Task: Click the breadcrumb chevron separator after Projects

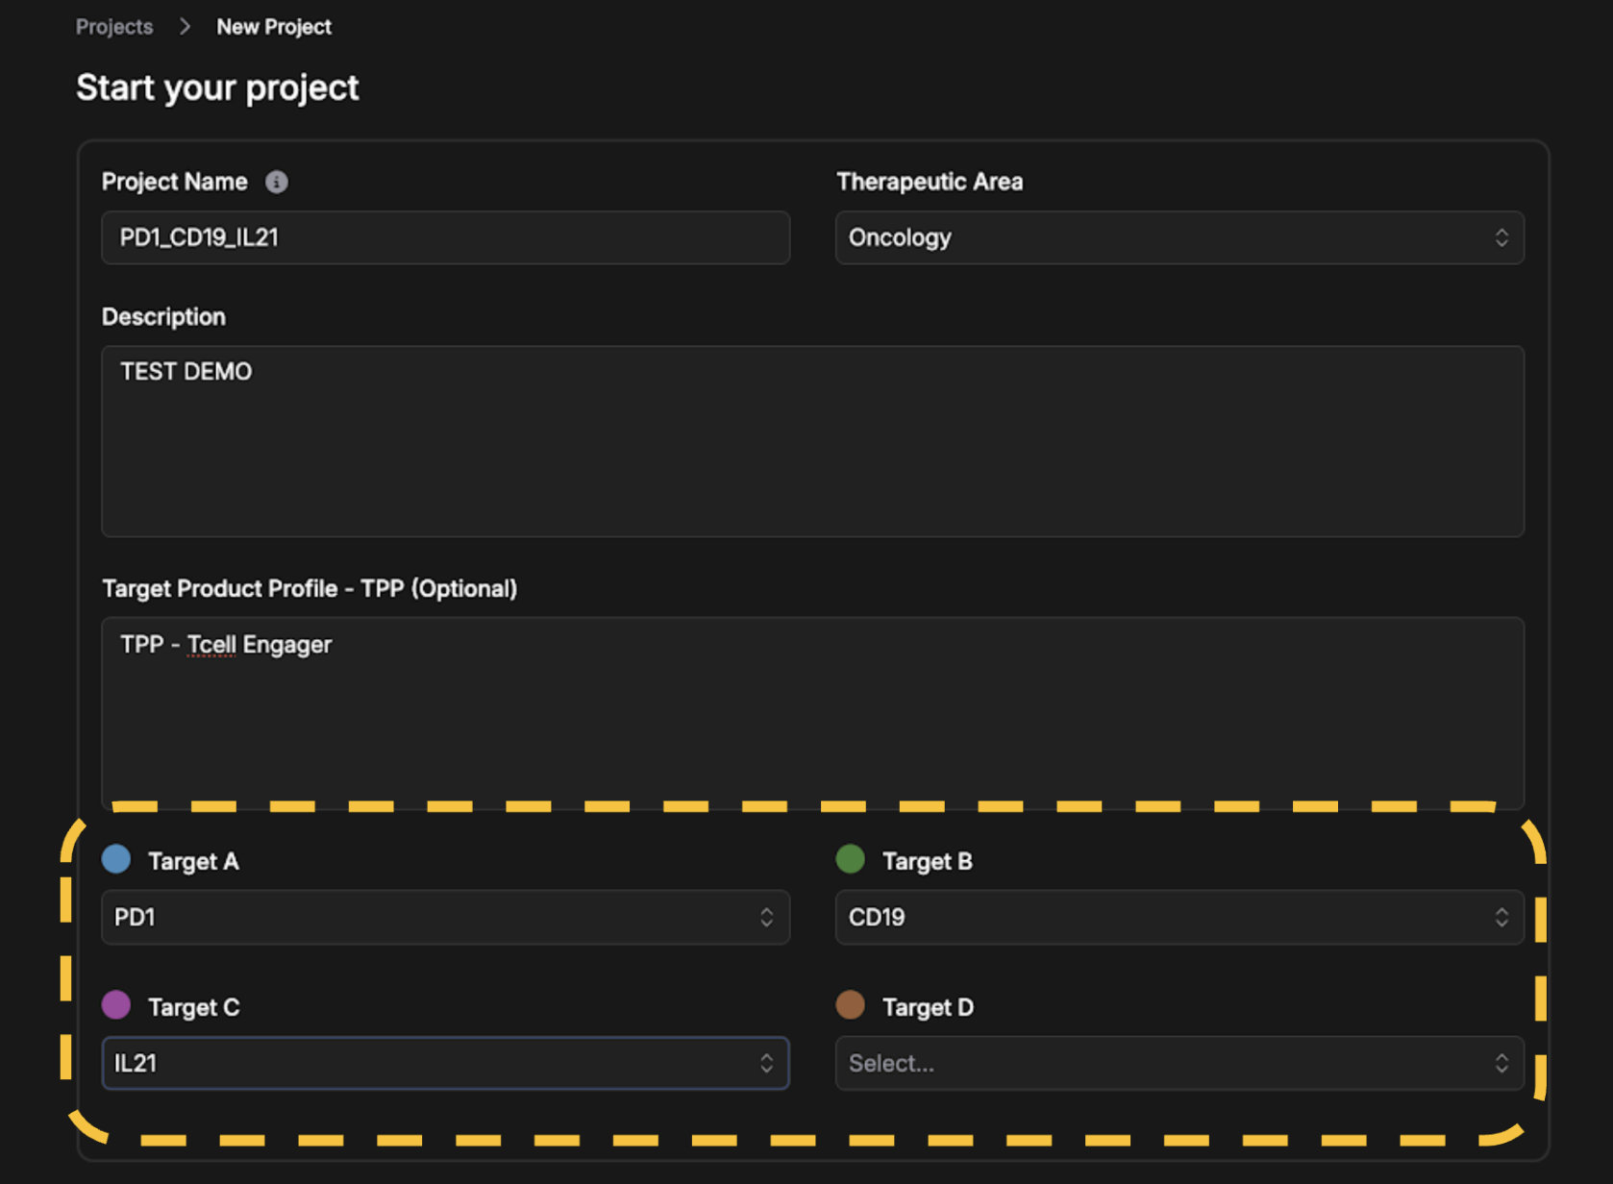Action: click(x=185, y=27)
